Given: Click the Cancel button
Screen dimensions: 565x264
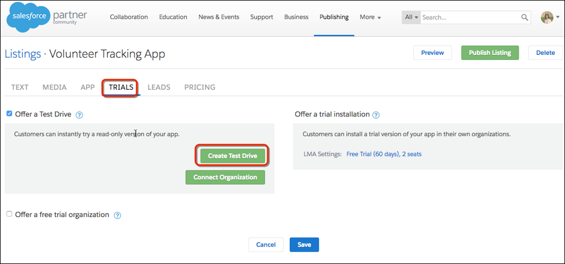Looking at the screenshot, I should (x=266, y=245).
